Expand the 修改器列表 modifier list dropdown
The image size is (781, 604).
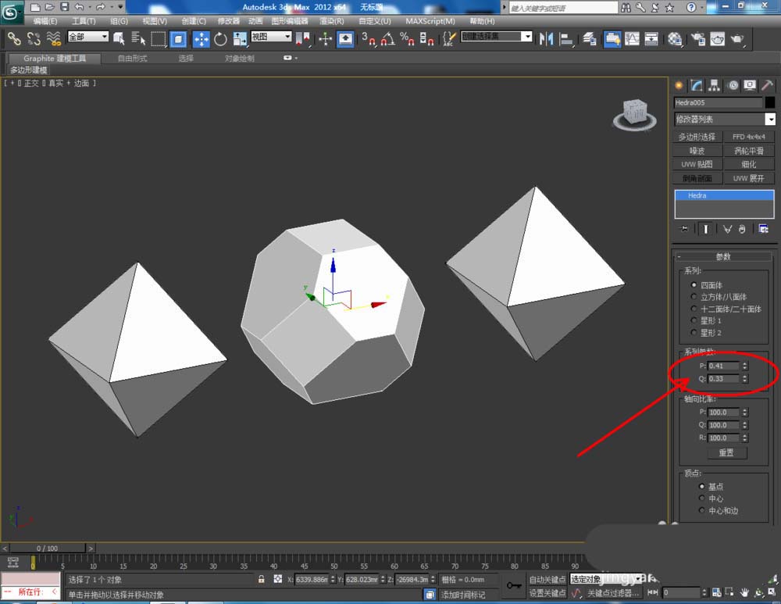(725, 119)
